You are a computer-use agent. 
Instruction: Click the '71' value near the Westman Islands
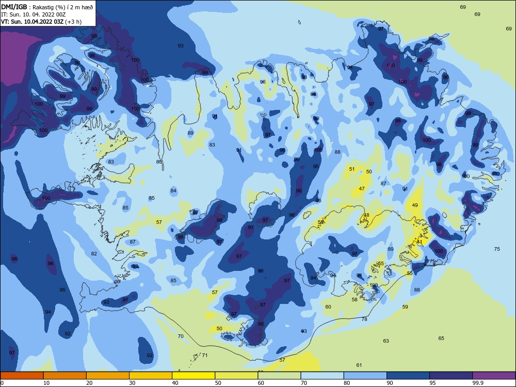[x=205, y=356]
